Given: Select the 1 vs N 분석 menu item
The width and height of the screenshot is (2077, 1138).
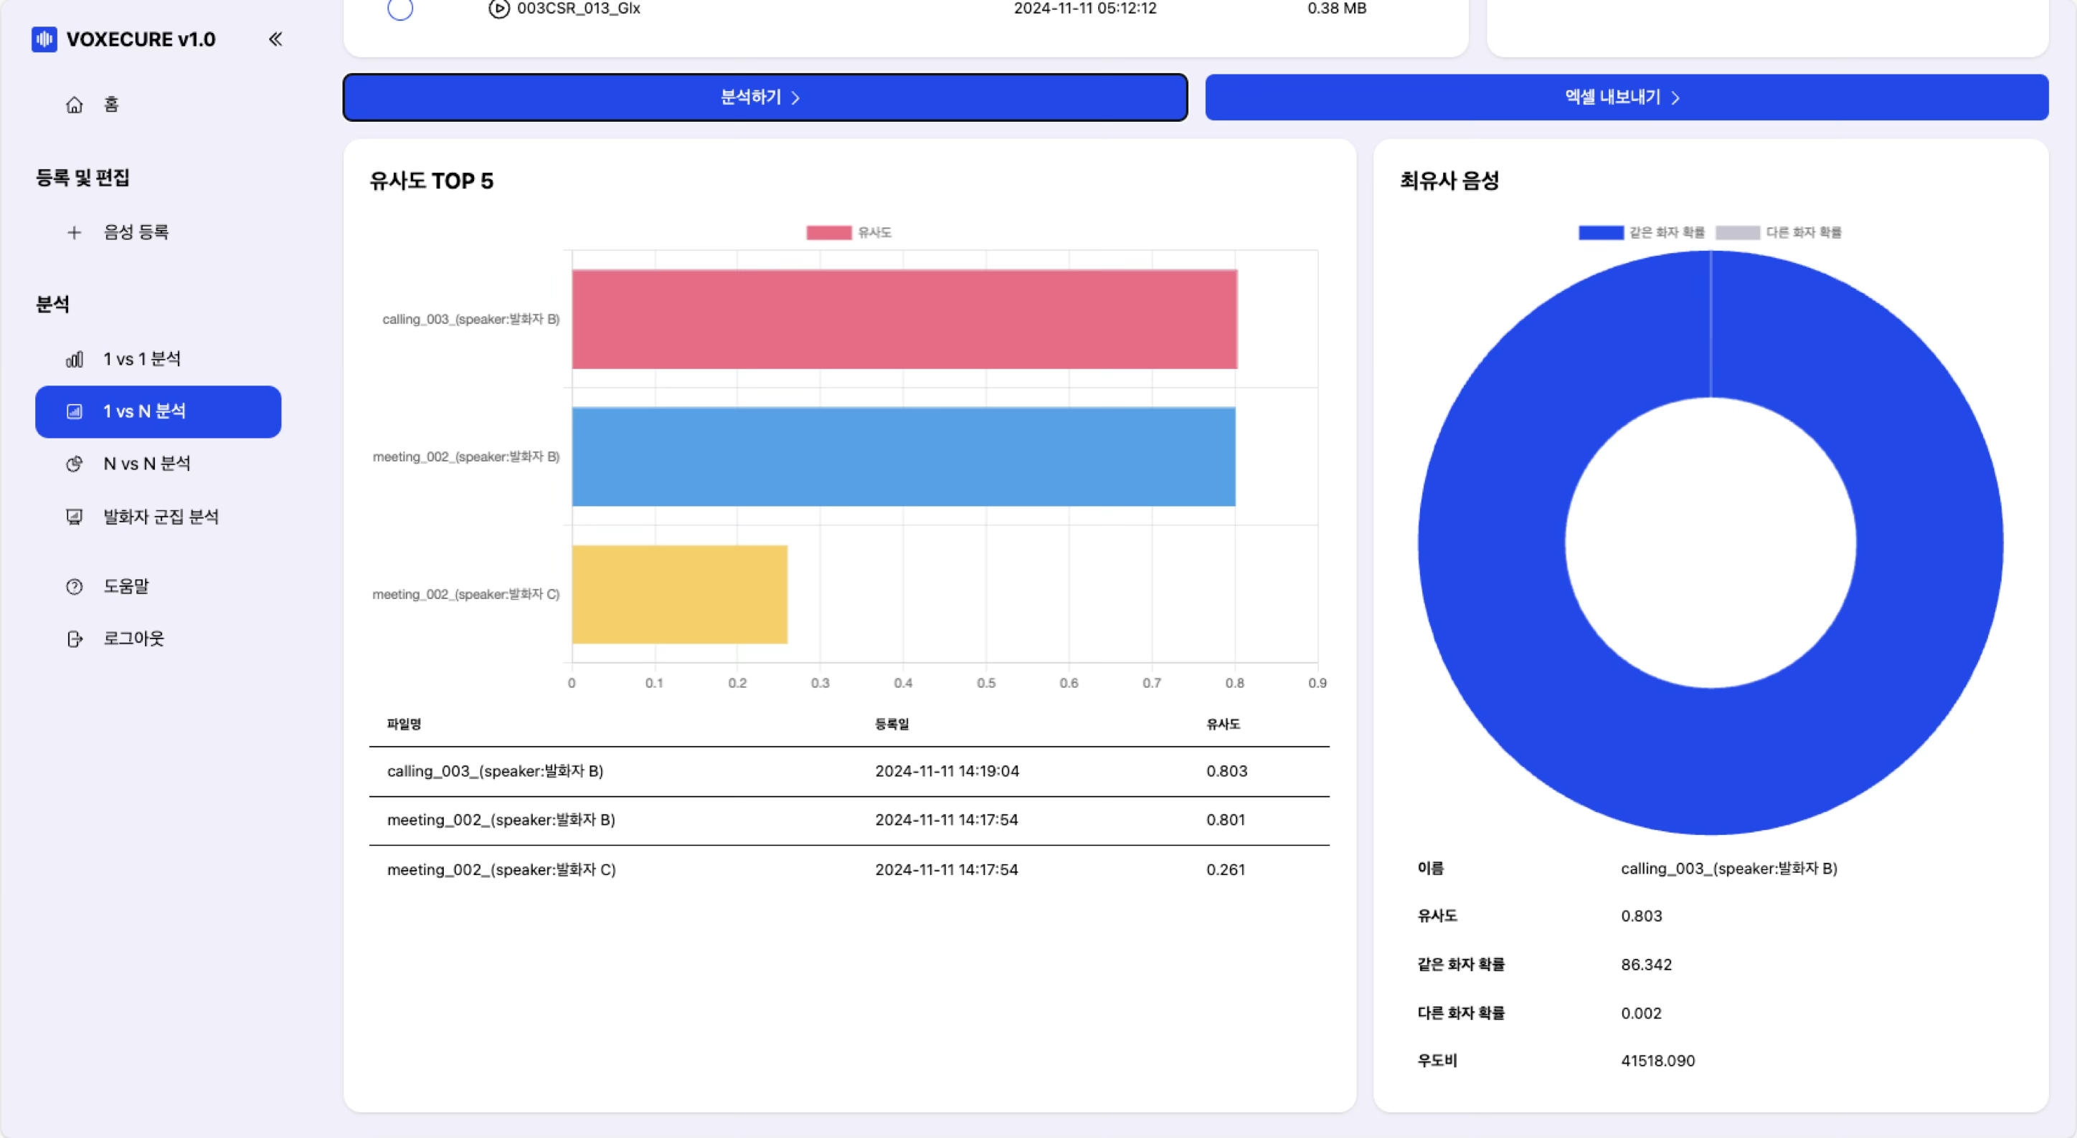Looking at the screenshot, I should tap(158, 411).
